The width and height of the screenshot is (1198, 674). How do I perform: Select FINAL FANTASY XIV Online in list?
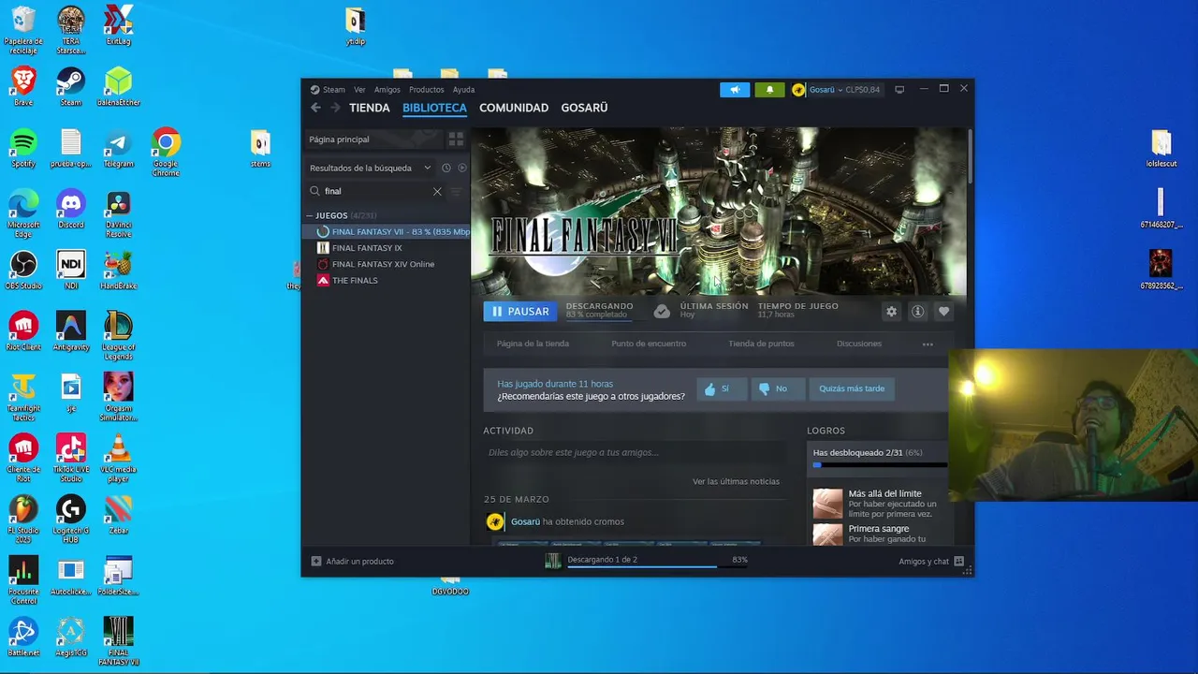tap(387, 264)
